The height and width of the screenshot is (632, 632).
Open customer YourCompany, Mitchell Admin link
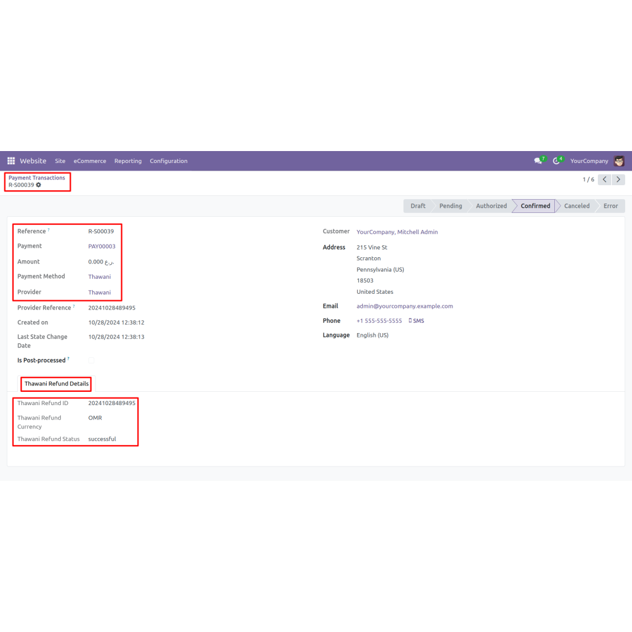tap(397, 232)
